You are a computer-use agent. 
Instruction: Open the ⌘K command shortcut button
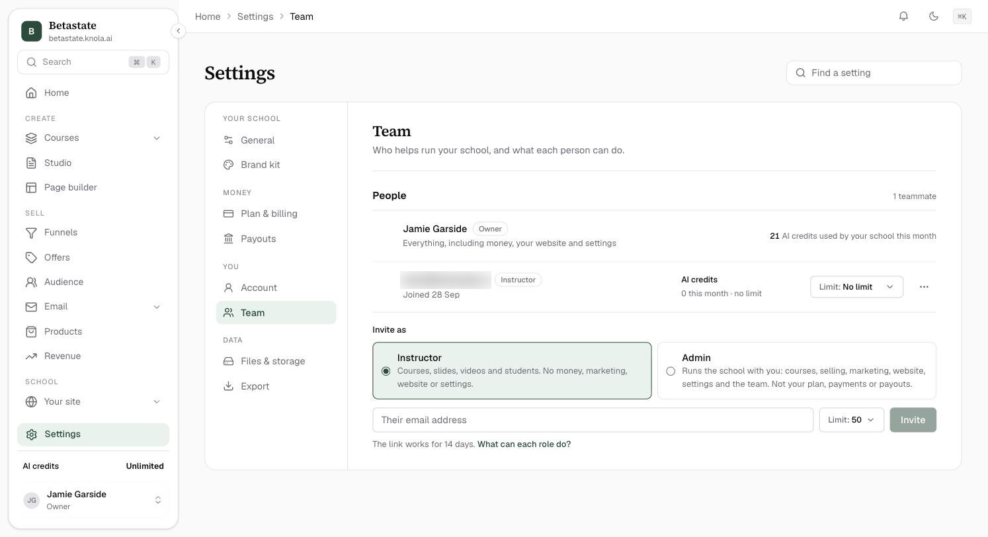(x=962, y=17)
